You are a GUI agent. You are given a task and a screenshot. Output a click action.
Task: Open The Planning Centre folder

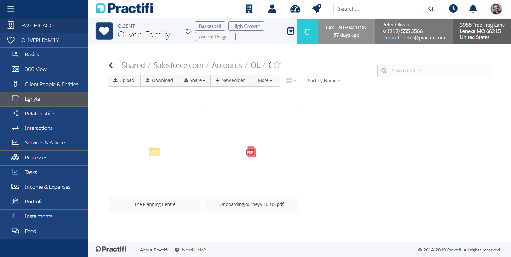[155, 158]
